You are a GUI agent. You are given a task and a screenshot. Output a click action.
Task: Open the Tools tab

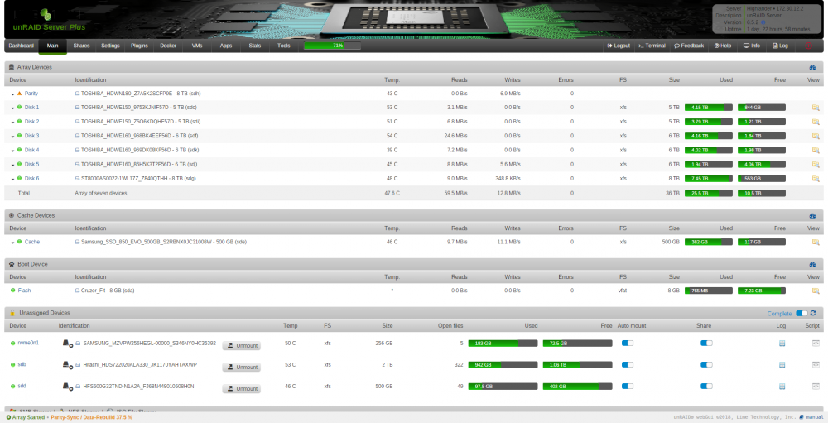pos(283,46)
